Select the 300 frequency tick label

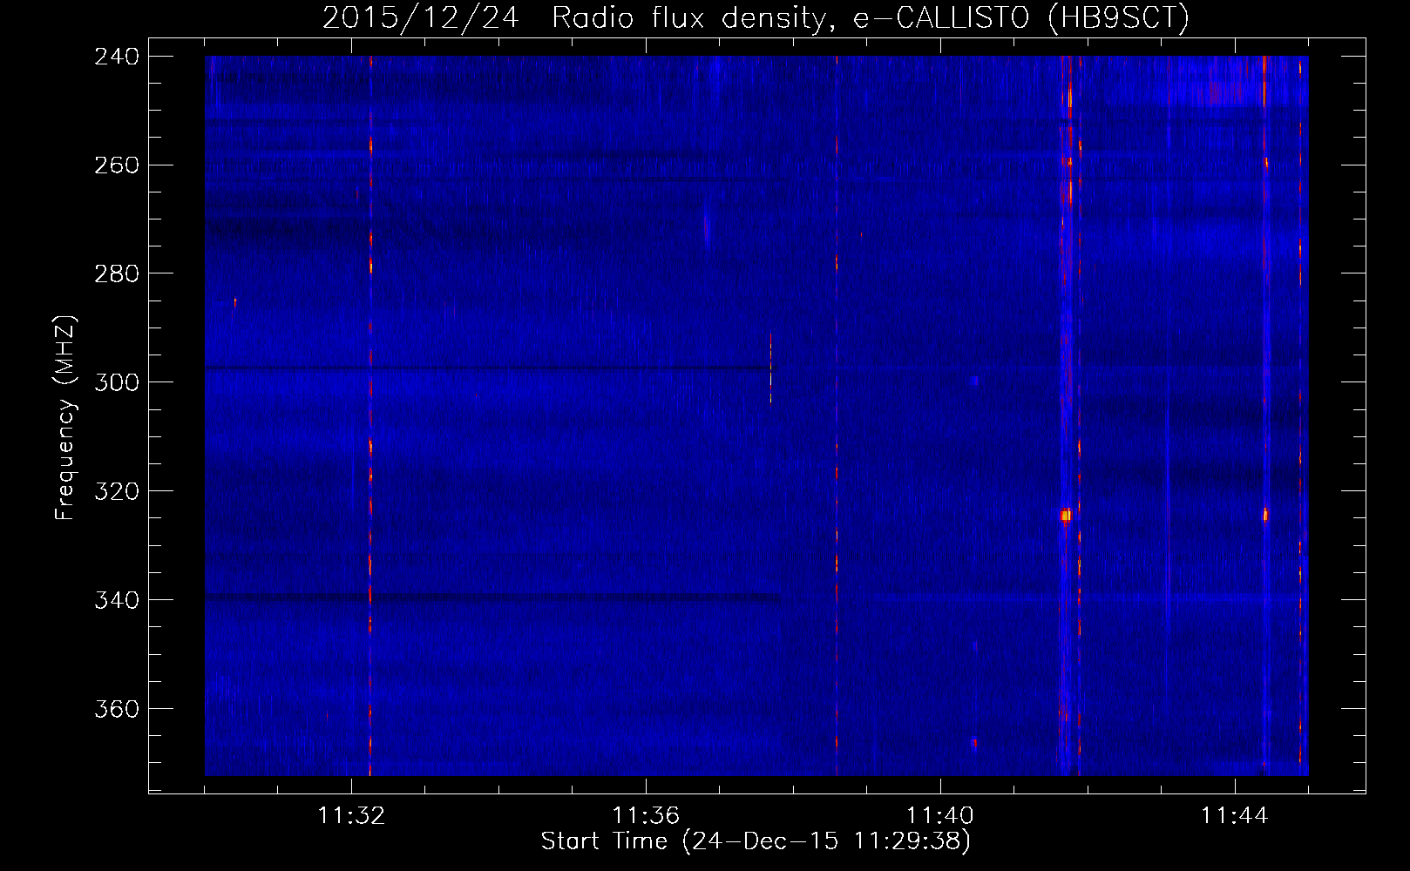point(117,383)
